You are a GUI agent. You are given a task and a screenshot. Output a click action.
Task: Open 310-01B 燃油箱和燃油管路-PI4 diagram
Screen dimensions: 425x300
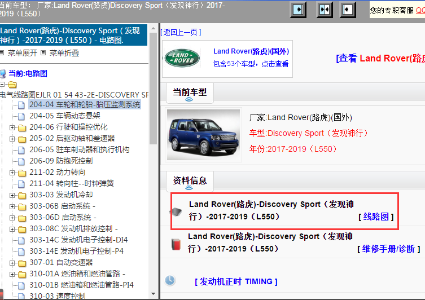pyautogui.click(x=81, y=285)
